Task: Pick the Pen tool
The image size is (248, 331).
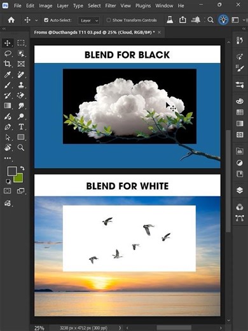Action: [8, 127]
